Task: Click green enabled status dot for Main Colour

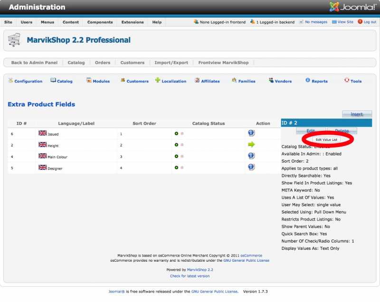Action: click(176, 156)
